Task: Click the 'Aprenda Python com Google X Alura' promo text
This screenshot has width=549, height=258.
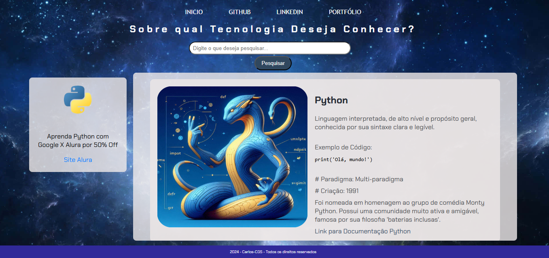Action: coord(78,141)
